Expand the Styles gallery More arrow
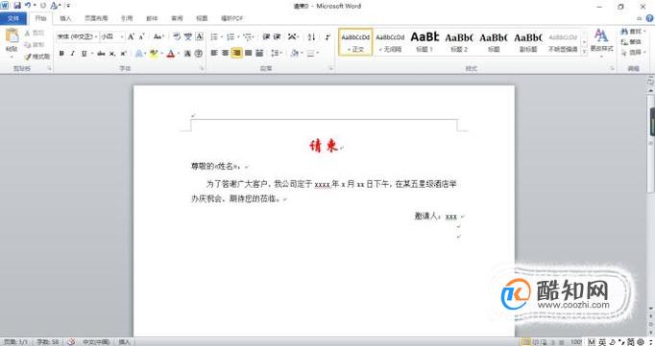The height and width of the screenshot is (346, 655). [584, 52]
